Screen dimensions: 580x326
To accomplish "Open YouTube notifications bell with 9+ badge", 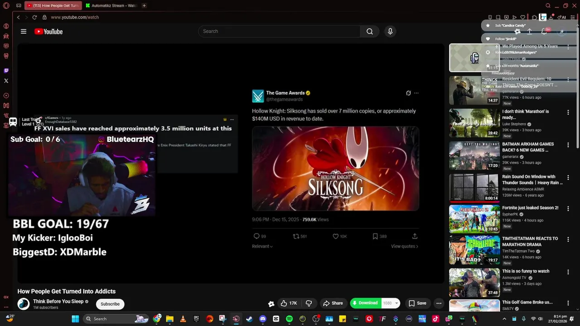I will 544,31.
